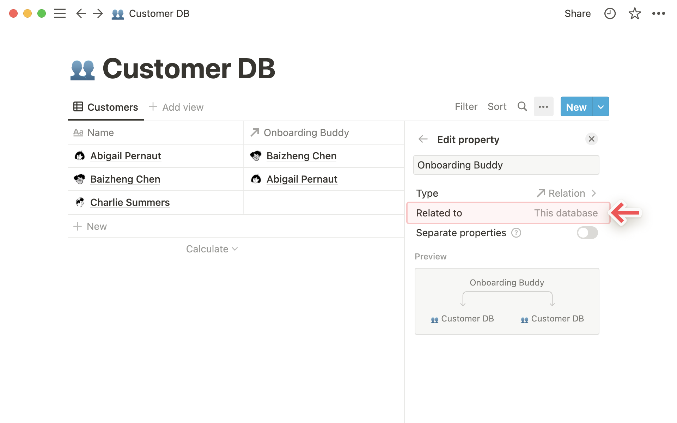Click the Name column header icon
This screenshot has width=677, height=423.
tap(79, 132)
